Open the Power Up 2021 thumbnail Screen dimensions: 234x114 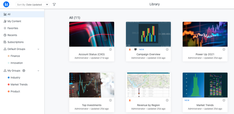[205, 34]
